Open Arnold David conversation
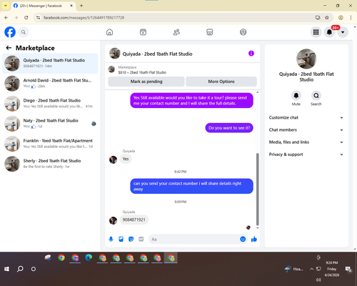 (x=50, y=84)
